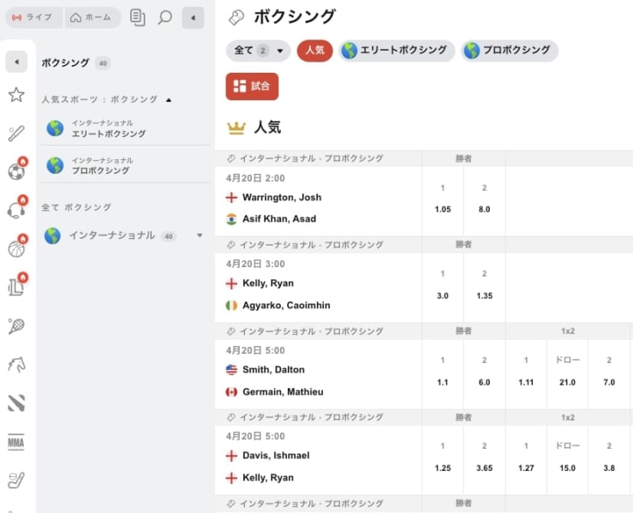Bet 1.1 winner odds on Smith, Dalton
Screen dimensions: 633x513
pyautogui.click(x=443, y=373)
